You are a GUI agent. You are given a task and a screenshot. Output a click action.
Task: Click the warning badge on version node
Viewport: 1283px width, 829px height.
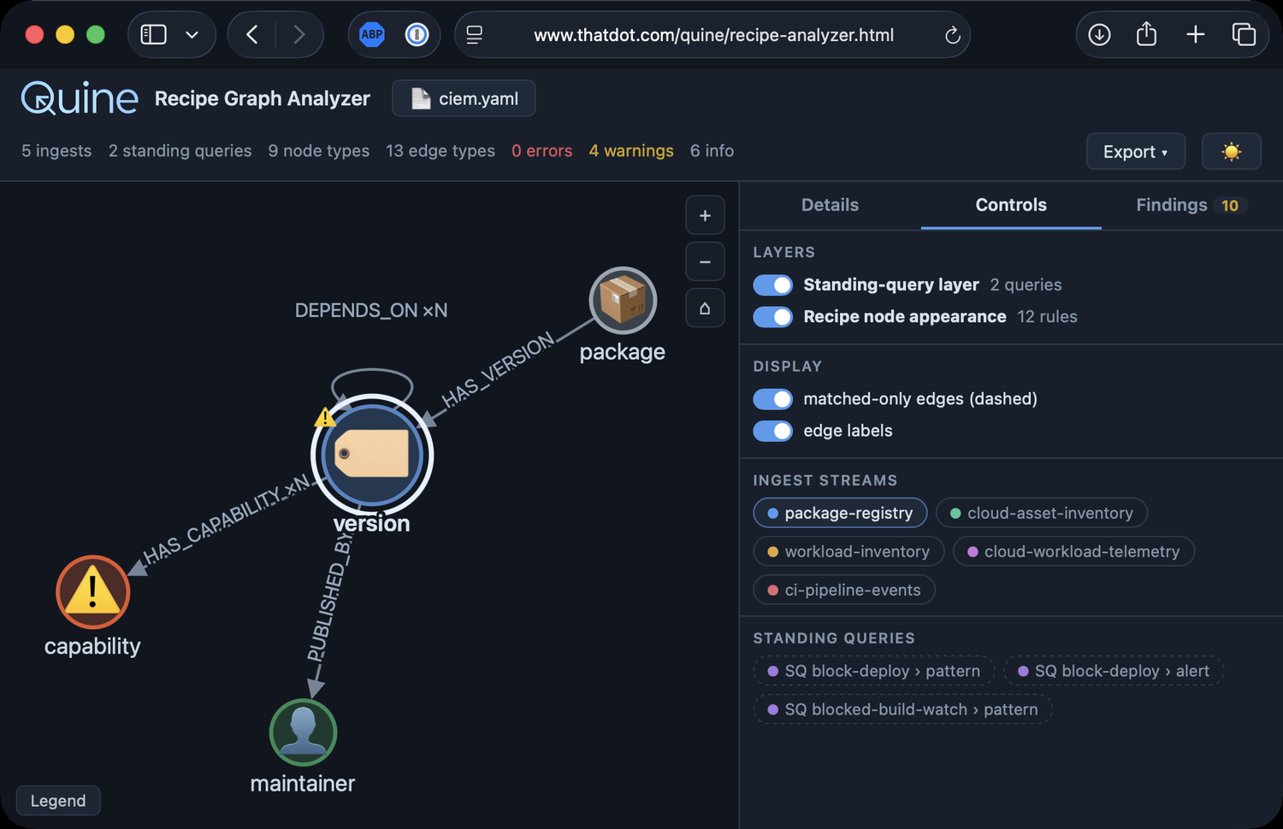point(325,417)
